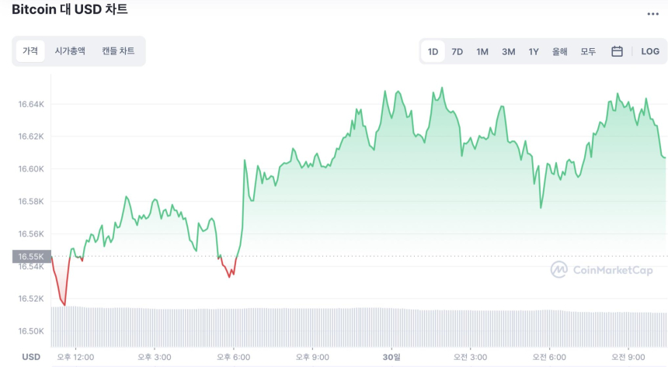The height and width of the screenshot is (367, 668).
Task: Open the calendar date range picker
Action: 617,51
